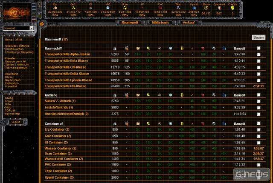Click the Erz column icon in Raumschiff header
The width and height of the screenshot is (273, 183).
(x=138, y=49)
